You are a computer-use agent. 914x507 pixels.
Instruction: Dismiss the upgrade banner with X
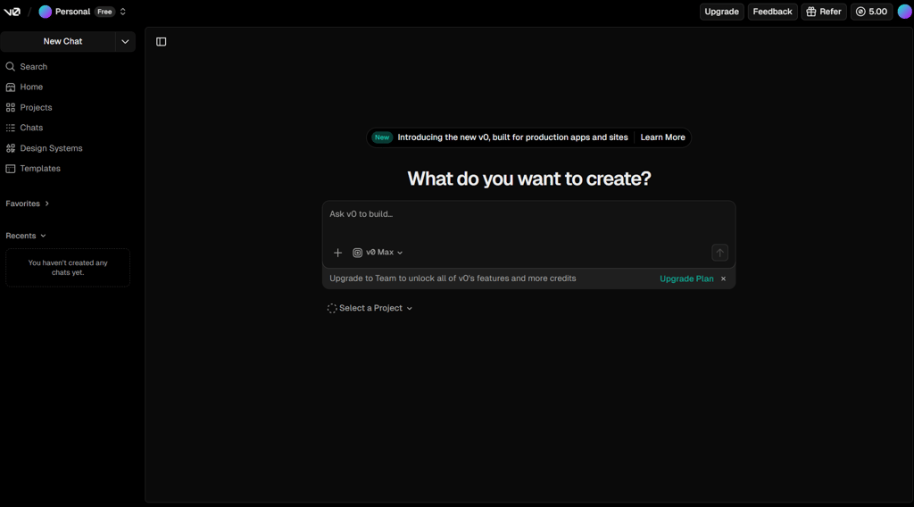click(723, 278)
